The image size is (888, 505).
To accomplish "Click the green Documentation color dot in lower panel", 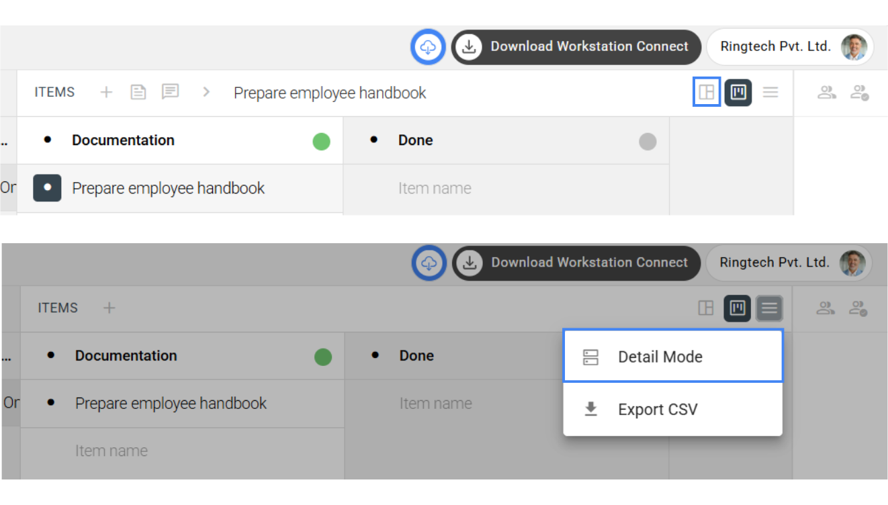I will pyautogui.click(x=323, y=357).
